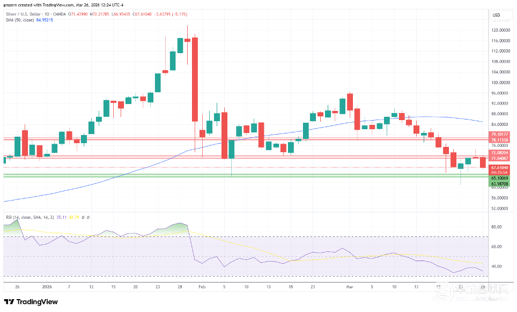The height and width of the screenshot is (312, 517).
Task: Click the 79.10177 resistance price label
Action: click(x=499, y=134)
